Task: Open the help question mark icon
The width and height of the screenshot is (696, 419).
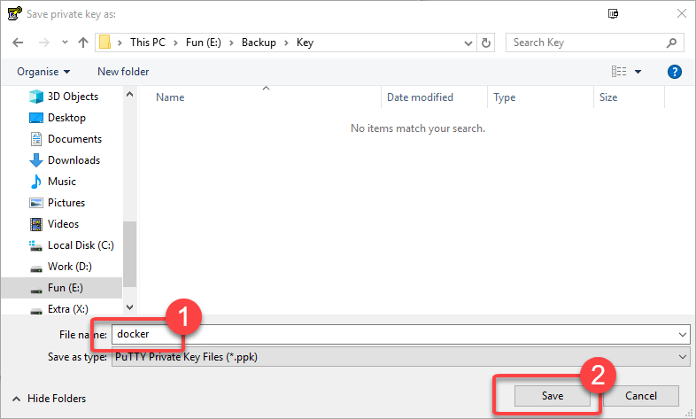Action: [674, 72]
